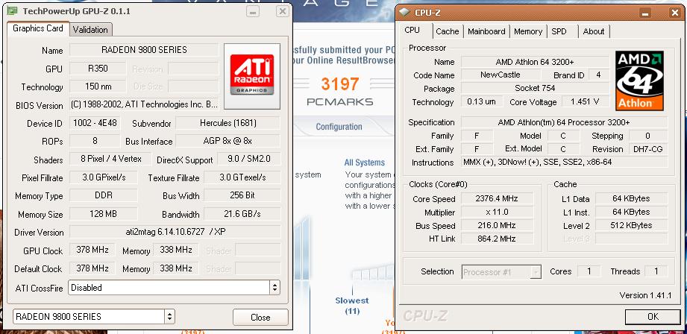This screenshot has width=687, height=334.
Task: Click the Subvendor value Hercules (1681)
Action: pyautogui.click(x=228, y=123)
